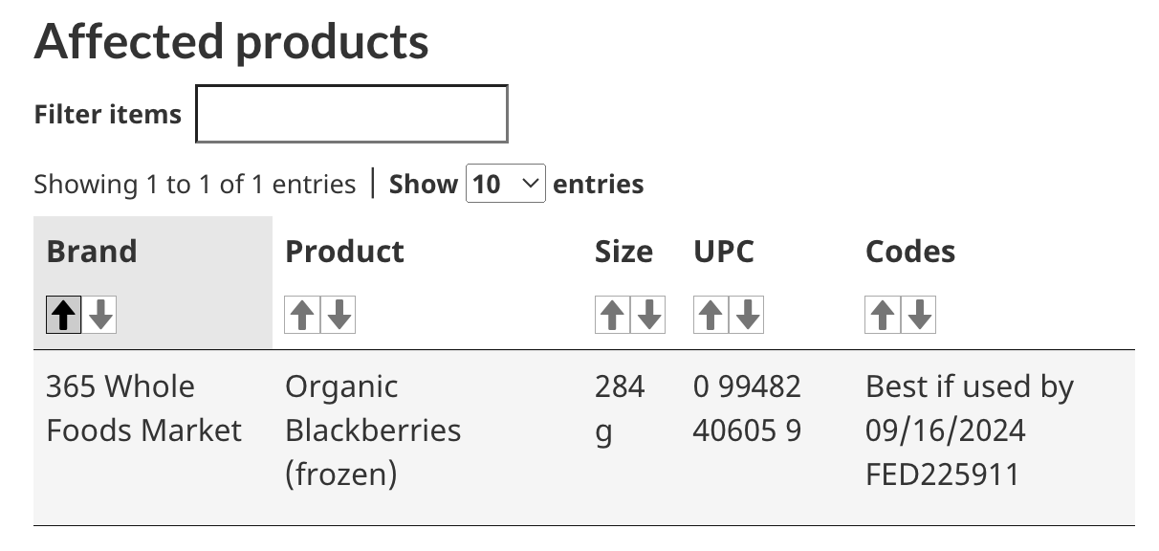Viewport: 1159px width, 551px height.
Task: Sort Size column descending
Action: [x=647, y=314]
